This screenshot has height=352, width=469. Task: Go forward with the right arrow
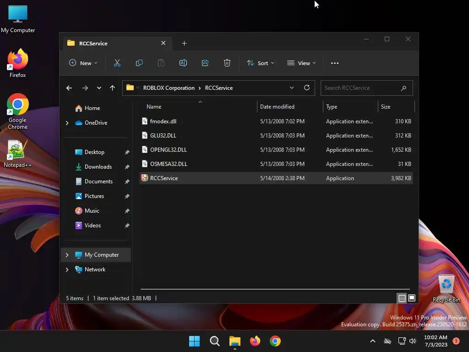click(85, 88)
